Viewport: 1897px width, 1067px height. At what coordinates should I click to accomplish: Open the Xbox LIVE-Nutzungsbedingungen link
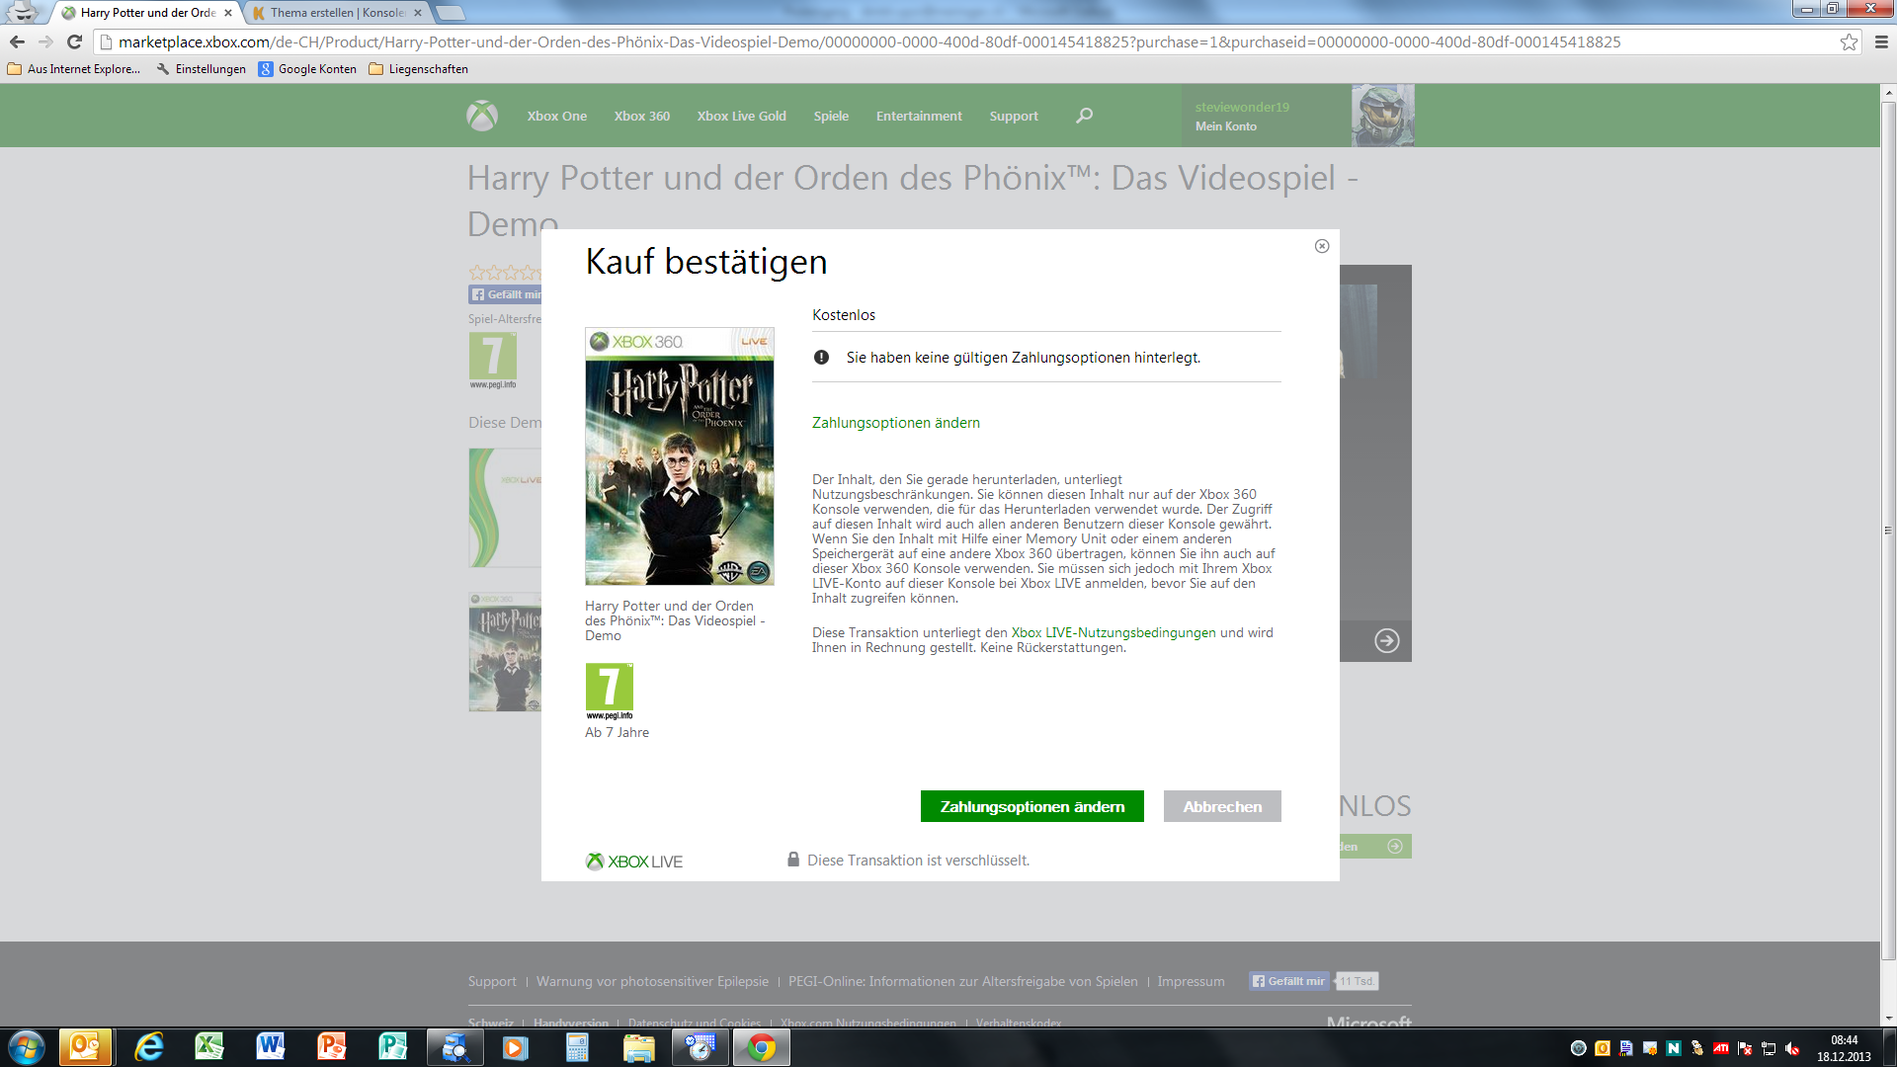coord(1113,633)
